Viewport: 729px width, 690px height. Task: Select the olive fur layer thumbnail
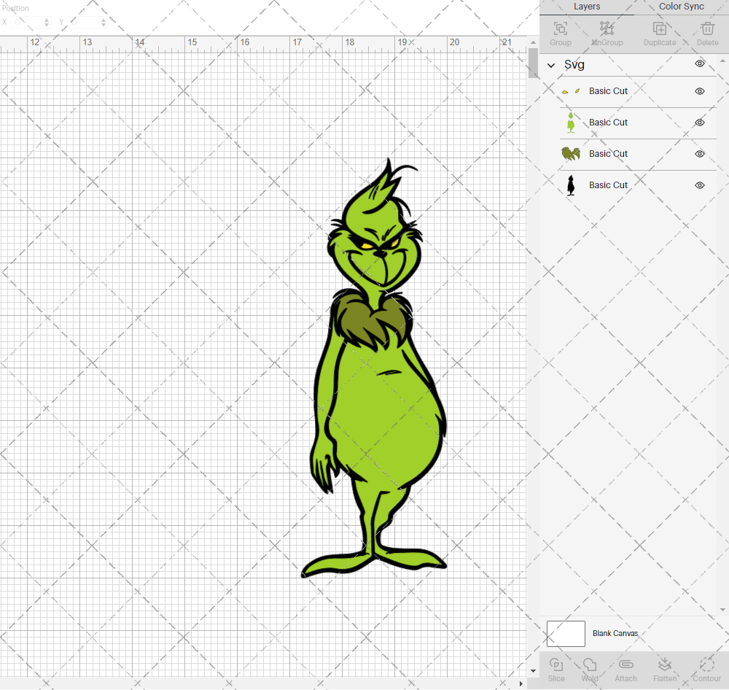[571, 154]
